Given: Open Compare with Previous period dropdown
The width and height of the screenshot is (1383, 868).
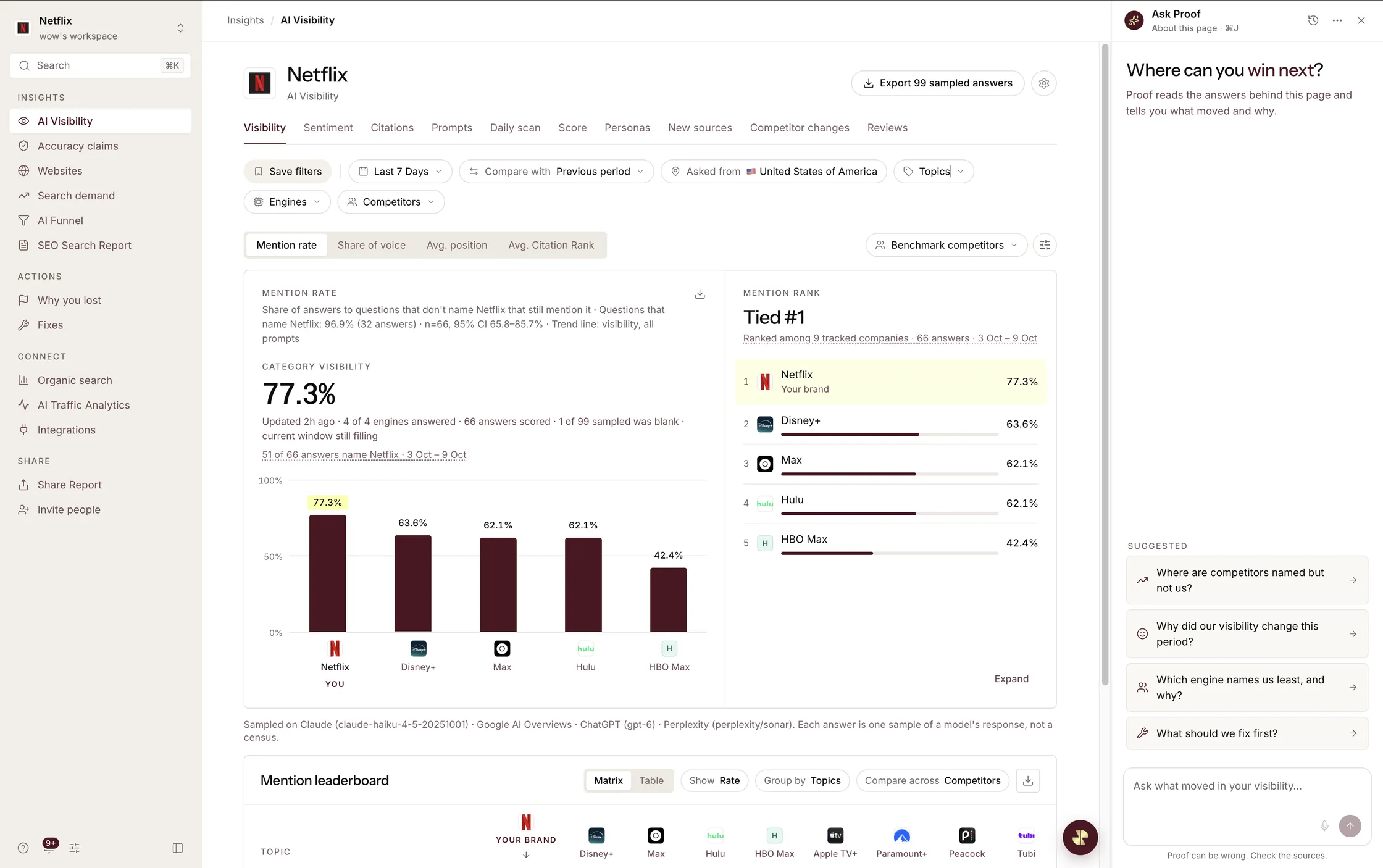Looking at the screenshot, I should (x=556, y=172).
